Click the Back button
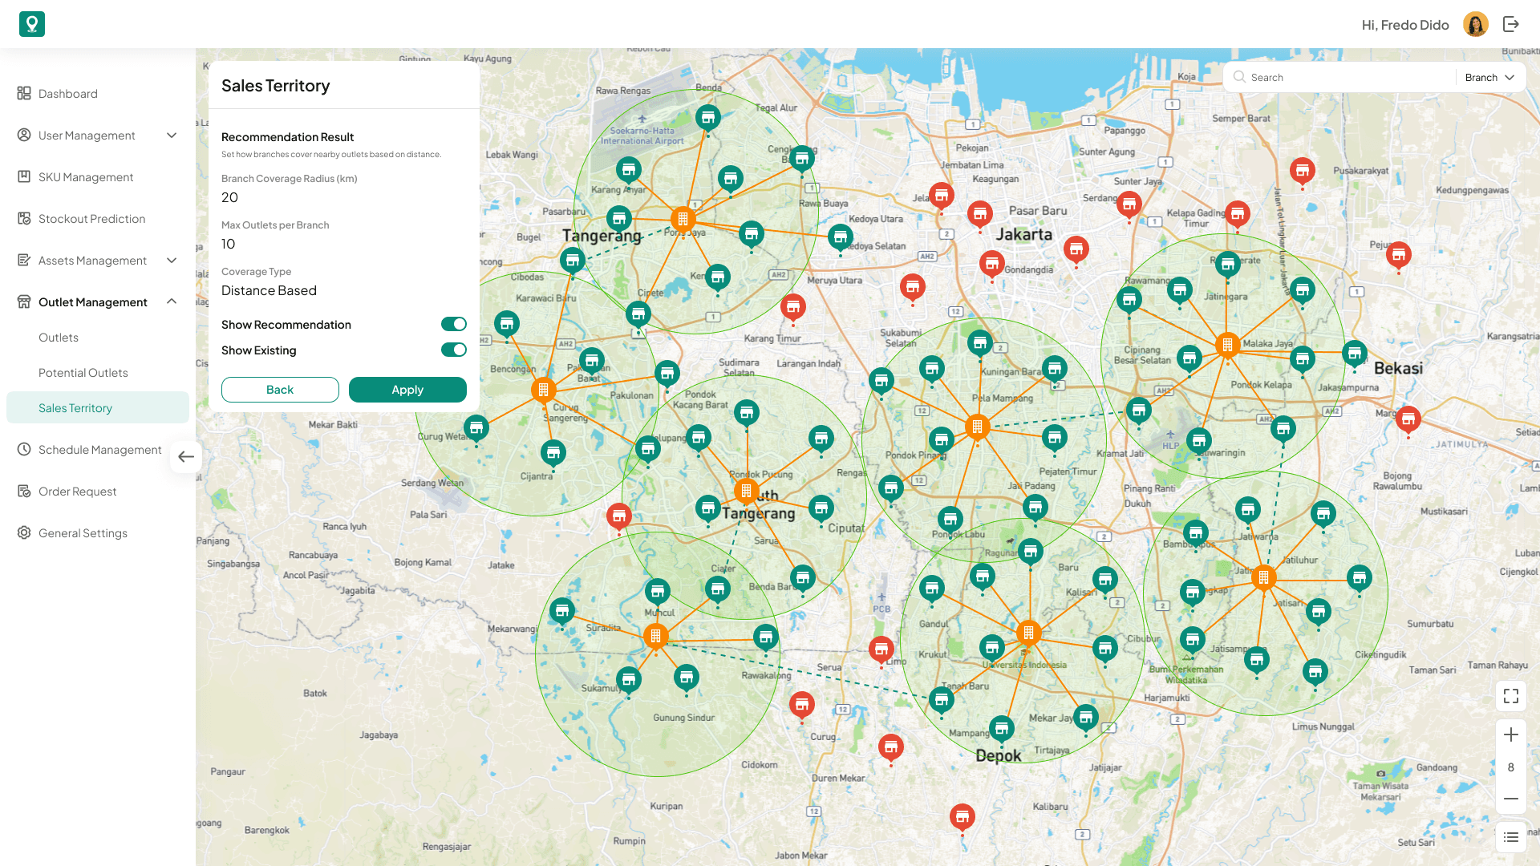Screen dimensions: 1540x866 pos(280,390)
